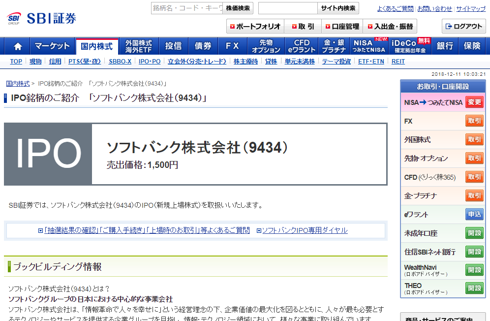Click 取引 button in FX row
The width and height of the screenshot is (490, 321).
pos(474,121)
